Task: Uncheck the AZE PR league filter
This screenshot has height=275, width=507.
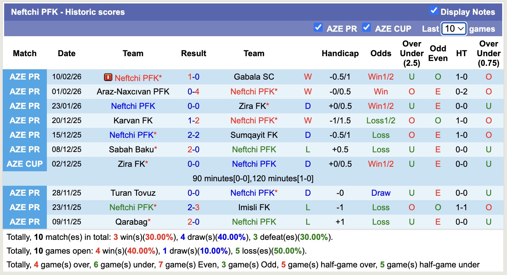Action: (x=318, y=28)
